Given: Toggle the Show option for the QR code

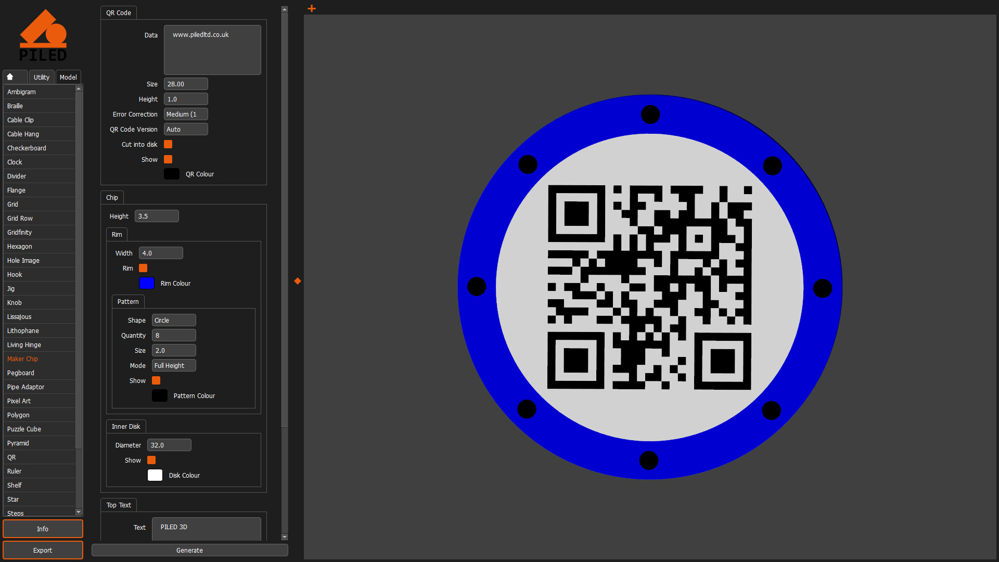Looking at the screenshot, I should tap(168, 159).
